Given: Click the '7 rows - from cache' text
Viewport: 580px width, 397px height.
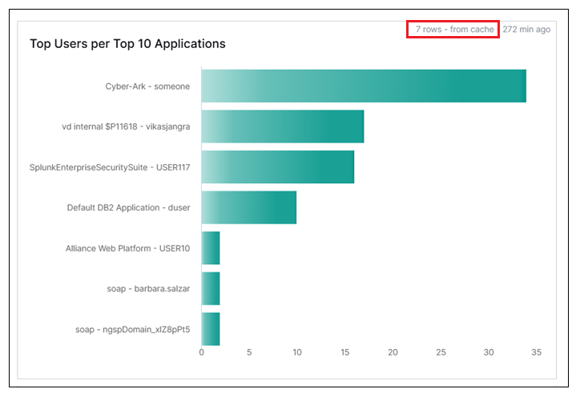Looking at the screenshot, I should point(454,29).
